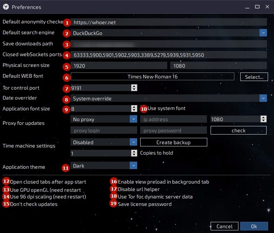Click the Default anonymity checker URL field
The width and height of the screenshot is (274, 233).
(x=169, y=22)
